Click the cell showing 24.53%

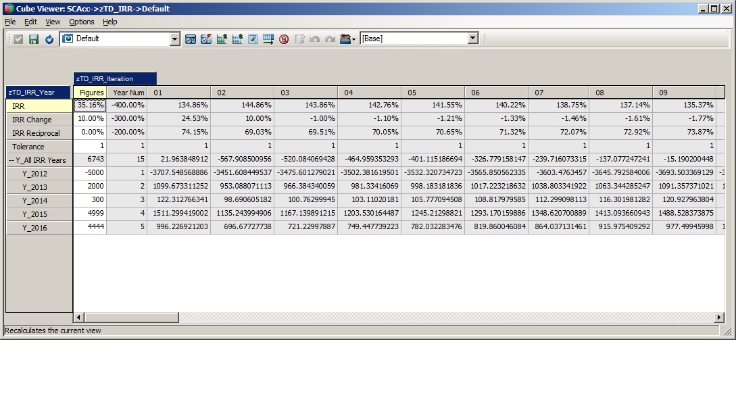tap(179, 119)
